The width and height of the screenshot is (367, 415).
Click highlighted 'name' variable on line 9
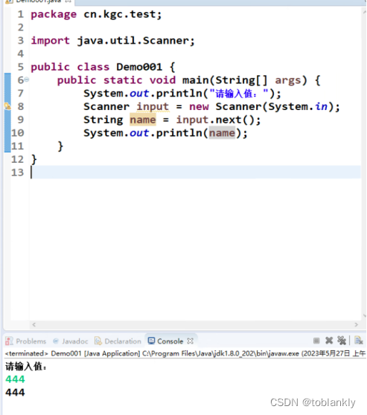click(x=143, y=120)
